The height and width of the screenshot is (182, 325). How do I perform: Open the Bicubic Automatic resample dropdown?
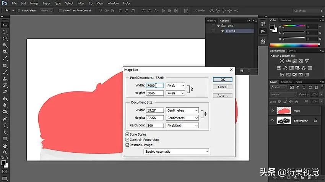(x=176, y=152)
